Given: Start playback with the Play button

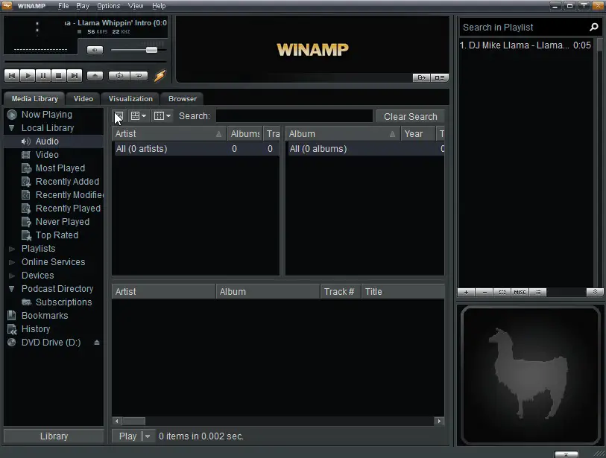Looking at the screenshot, I should 28,75.
